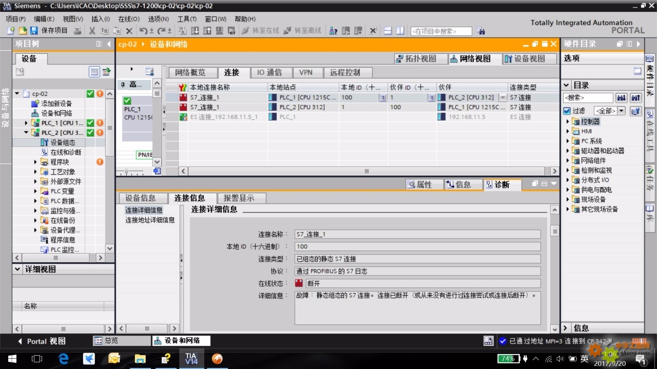Click the 信息 info tab in inspector
Screen dimensions: 657x369
tap(463, 184)
